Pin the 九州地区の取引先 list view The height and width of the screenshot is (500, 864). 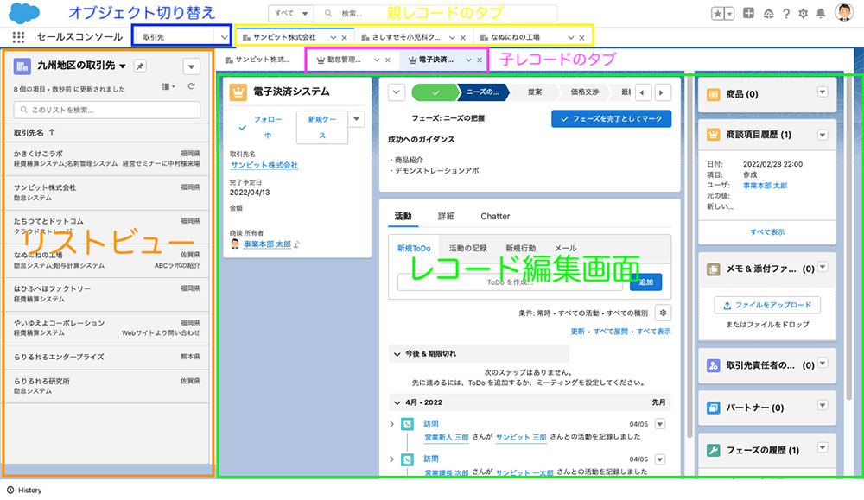[140, 66]
